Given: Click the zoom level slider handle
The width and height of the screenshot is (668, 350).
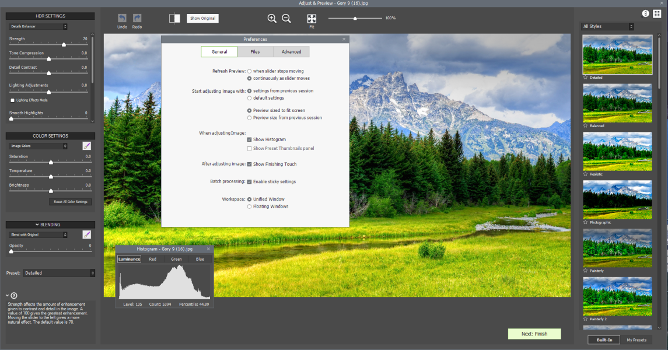Looking at the screenshot, I should click(x=355, y=18).
